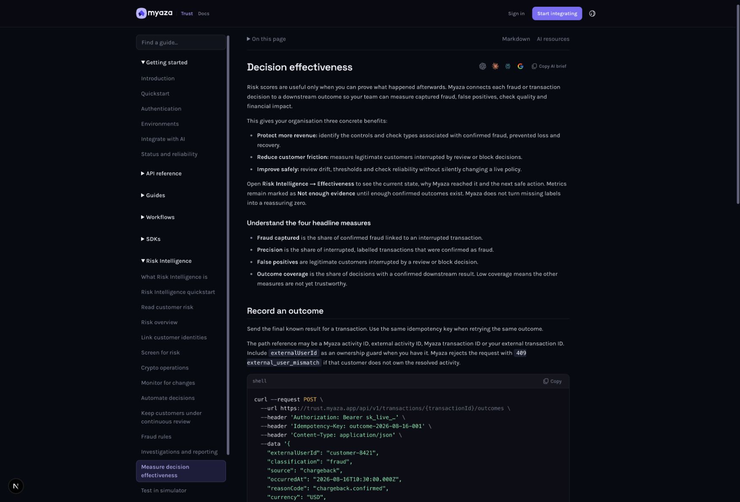Expand the On this page disclosure

(x=266, y=39)
